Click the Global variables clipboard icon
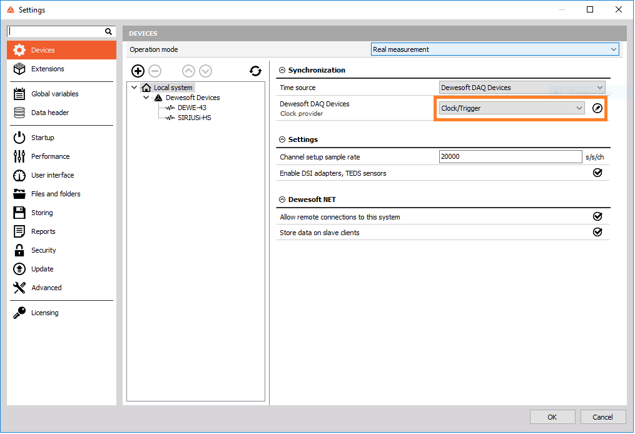This screenshot has width=635, height=434. [x=19, y=94]
